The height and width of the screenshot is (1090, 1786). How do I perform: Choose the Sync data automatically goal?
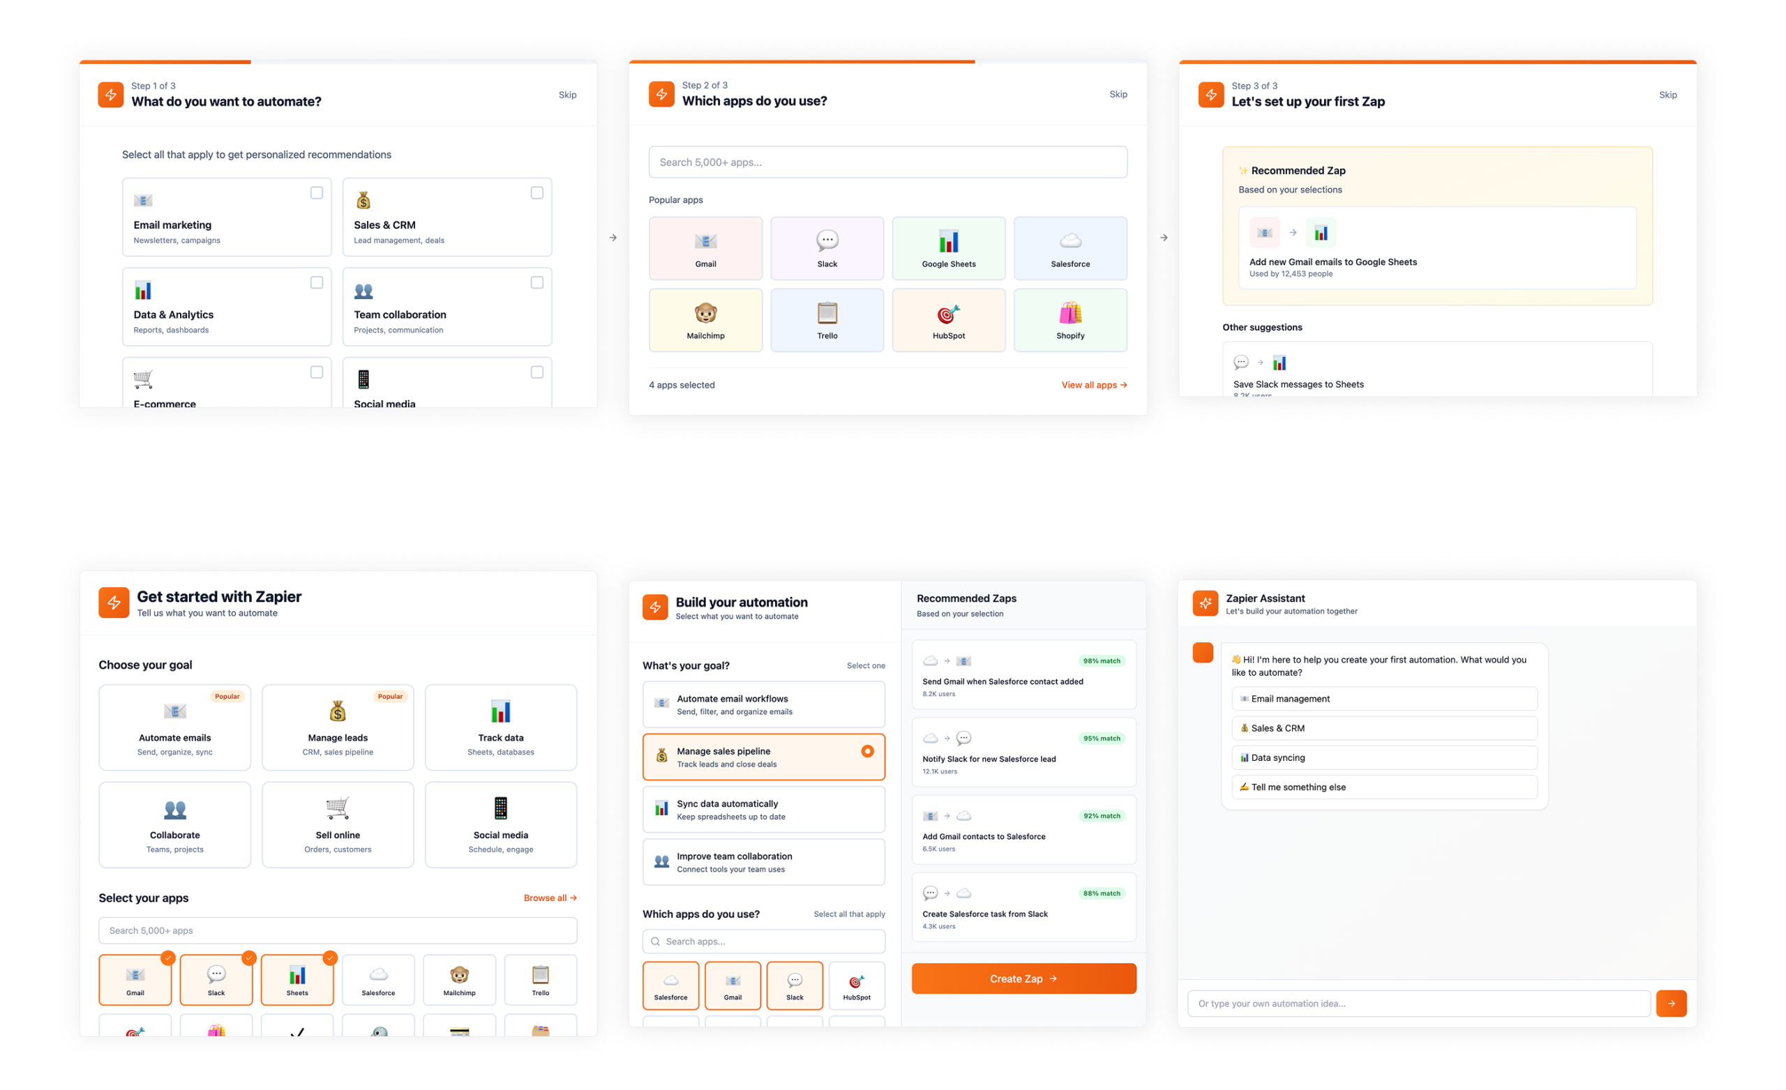pos(763,809)
